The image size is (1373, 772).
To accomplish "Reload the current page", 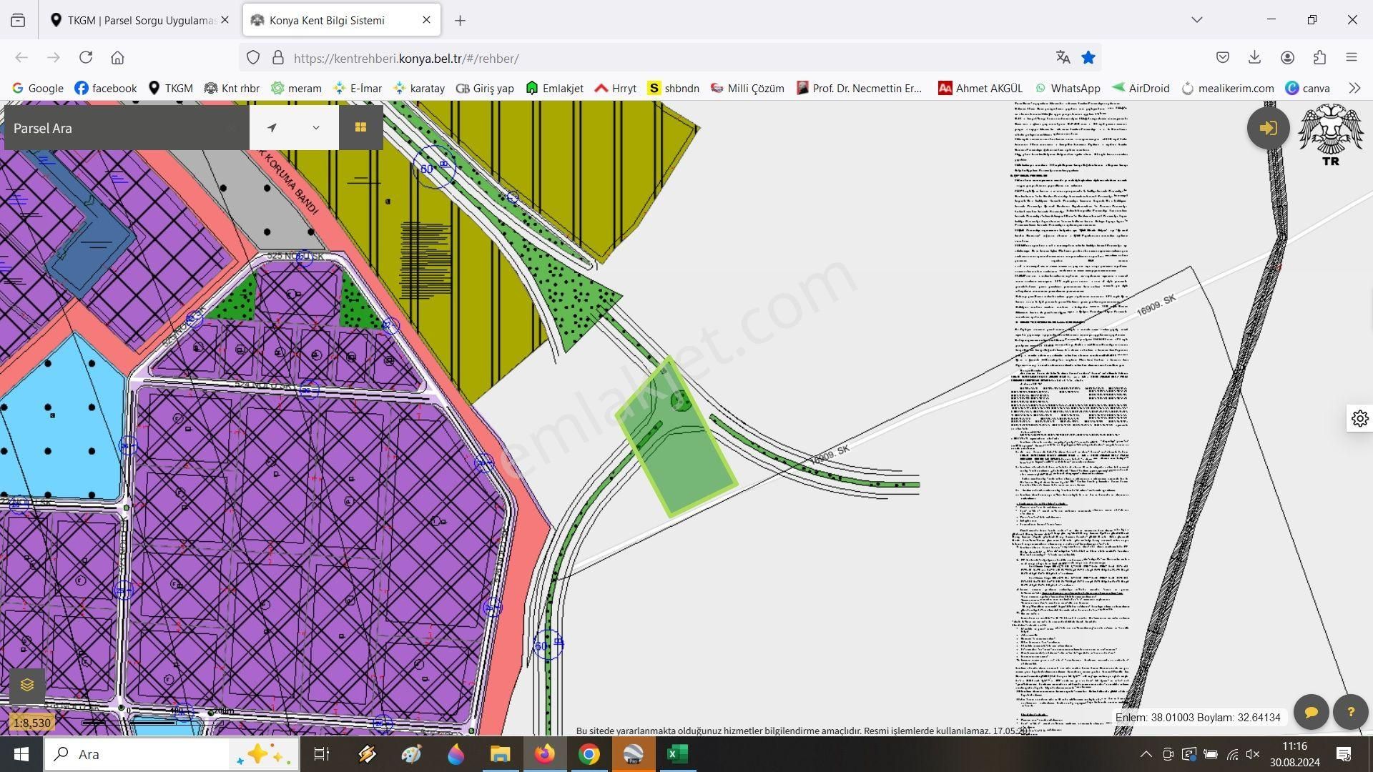I will pos(86,57).
